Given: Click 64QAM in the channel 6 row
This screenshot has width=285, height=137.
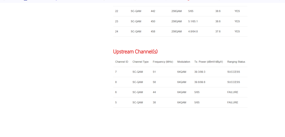Looking at the screenshot, I should coord(182,92).
